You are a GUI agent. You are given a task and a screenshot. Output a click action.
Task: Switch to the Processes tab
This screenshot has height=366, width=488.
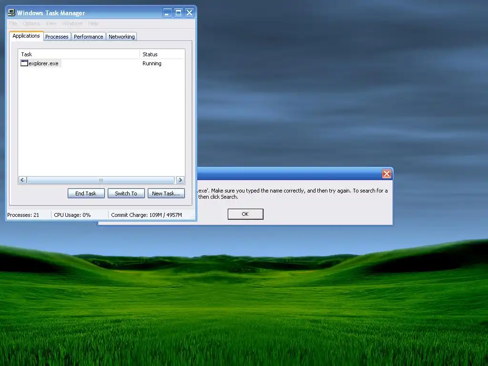coord(57,37)
